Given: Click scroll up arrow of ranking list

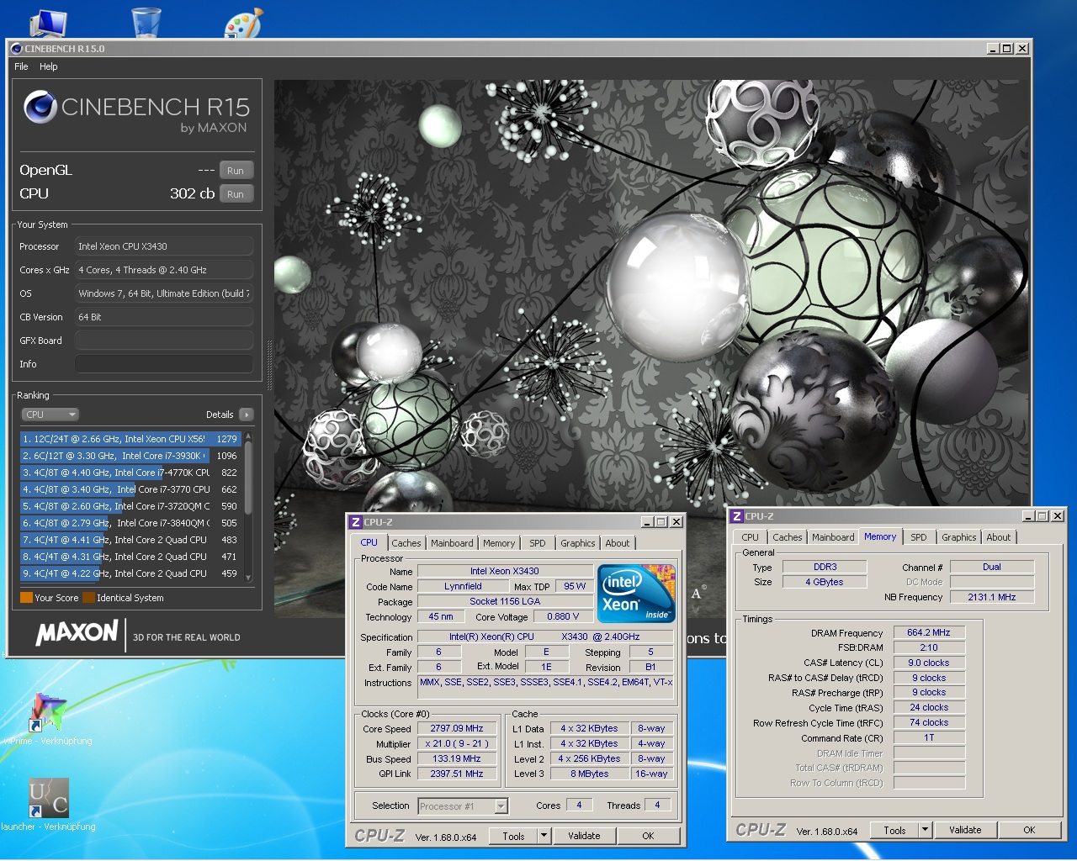Looking at the screenshot, I should pyautogui.click(x=248, y=437).
